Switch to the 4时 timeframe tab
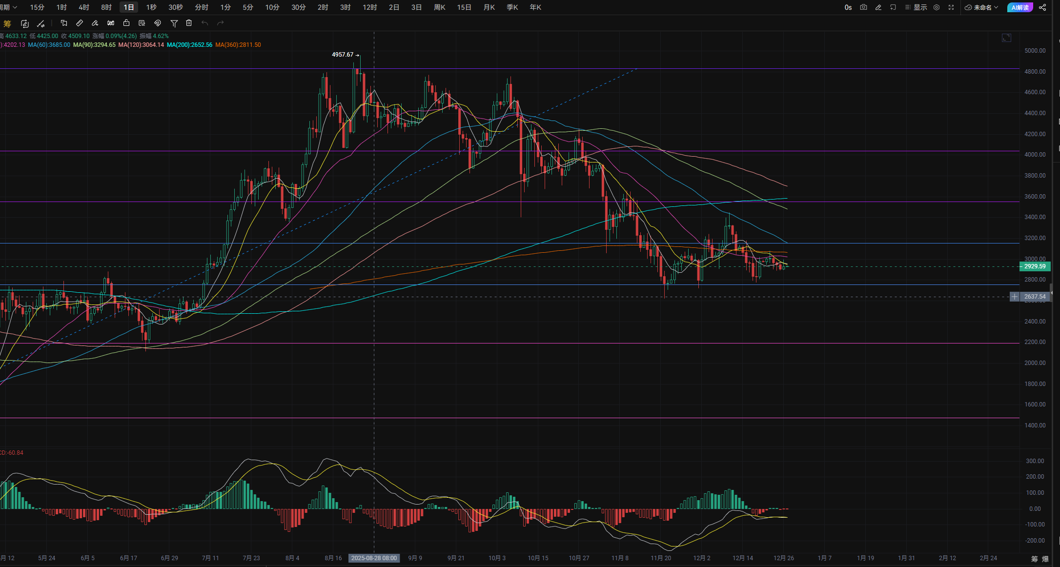Screen dimensions: 1060x567 coord(84,7)
